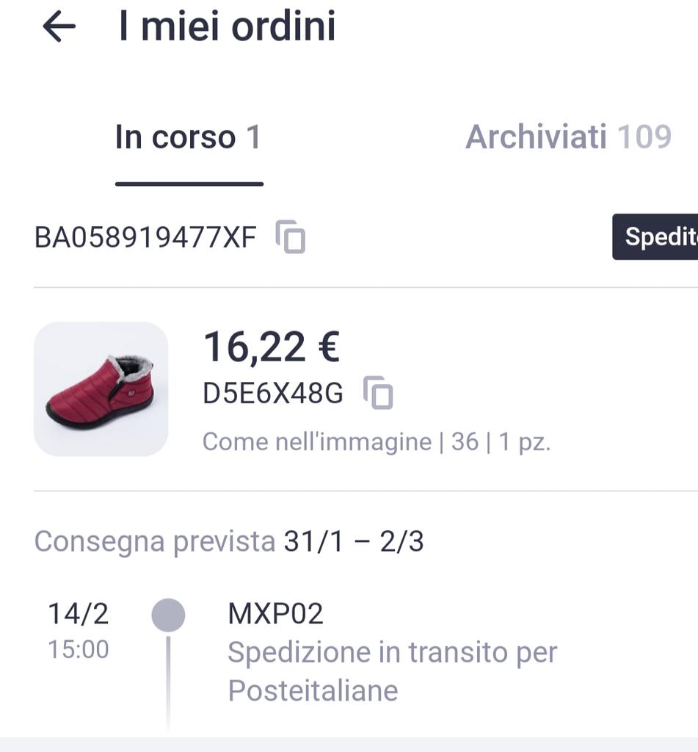Copy product code D5E6X48G via copy icon
This screenshot has height=752, width=698.
click(379, 393)
